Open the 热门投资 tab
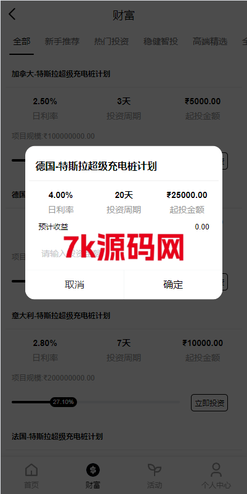Viewport: 247px width, 494px height. tap(111, 41)
